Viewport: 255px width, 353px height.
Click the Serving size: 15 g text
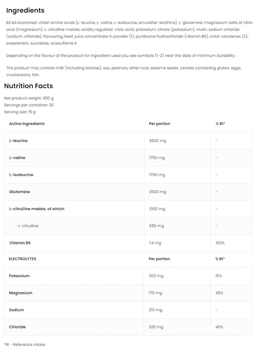coord(20,112)
